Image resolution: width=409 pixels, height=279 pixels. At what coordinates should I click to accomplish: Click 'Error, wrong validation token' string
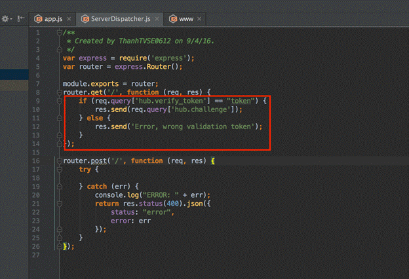[x=193, y=126]
